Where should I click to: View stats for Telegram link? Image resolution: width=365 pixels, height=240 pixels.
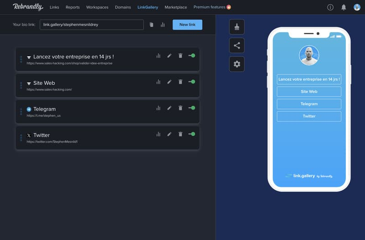click(158, 108)
